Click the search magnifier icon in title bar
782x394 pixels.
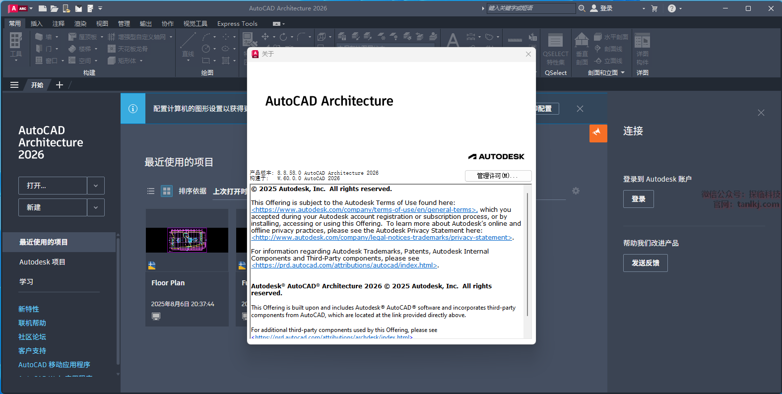582,8
